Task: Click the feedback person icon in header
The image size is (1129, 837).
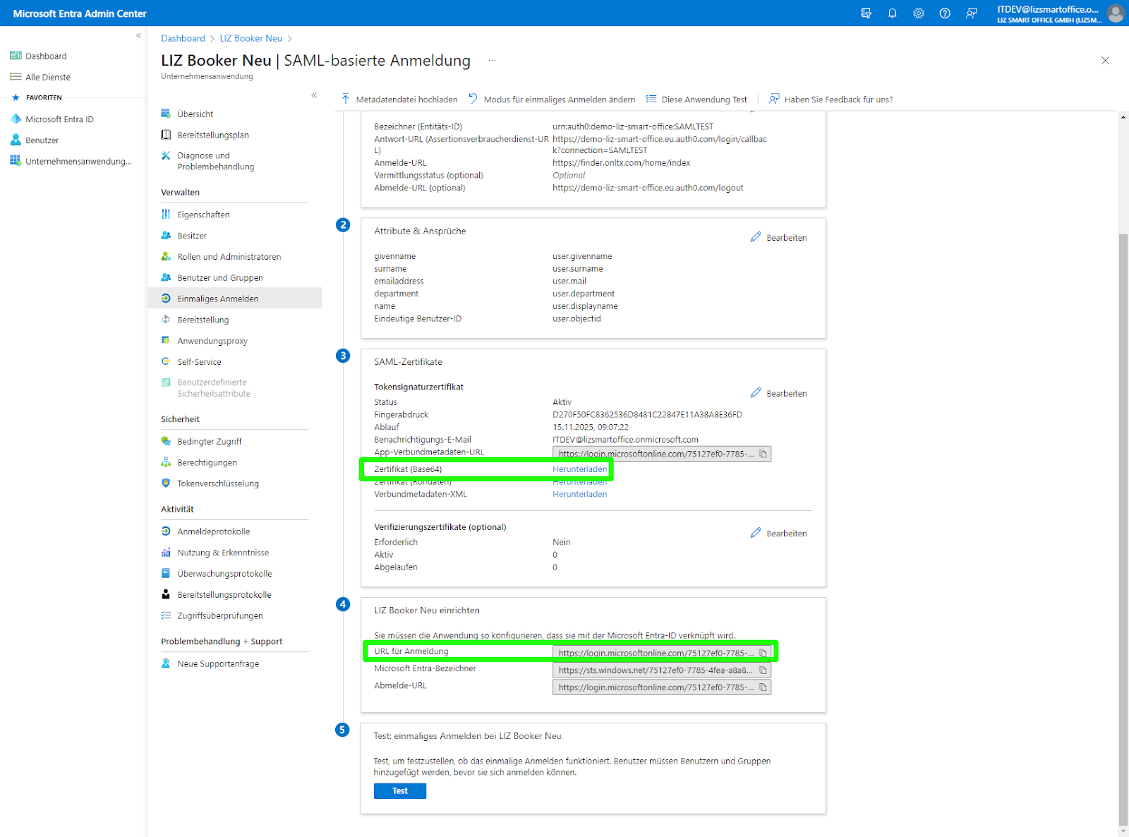Action: tap(971, 13)
